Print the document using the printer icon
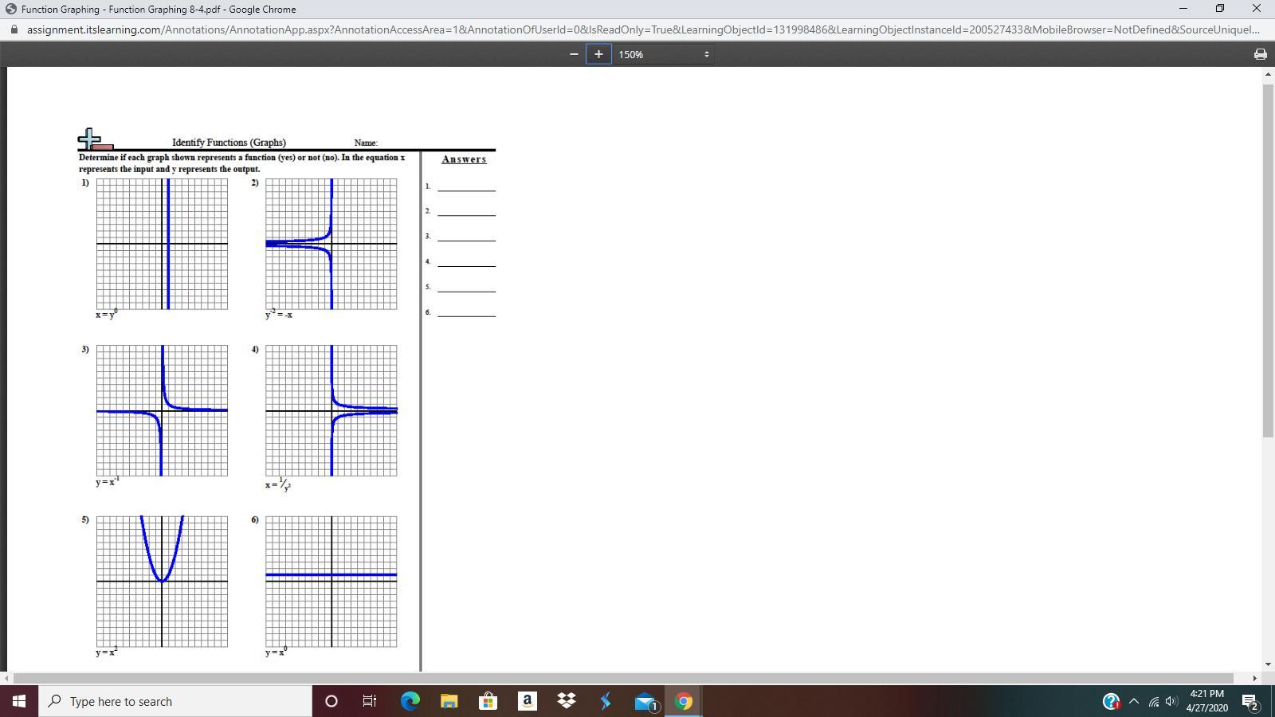 point(1260,54)
